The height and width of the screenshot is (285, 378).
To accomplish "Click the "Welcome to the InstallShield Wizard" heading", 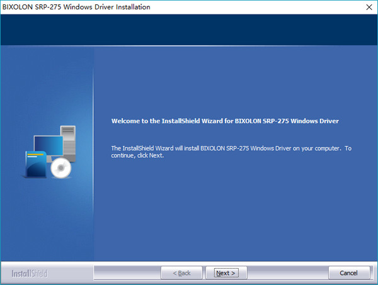I will click(x=225, y=121).
